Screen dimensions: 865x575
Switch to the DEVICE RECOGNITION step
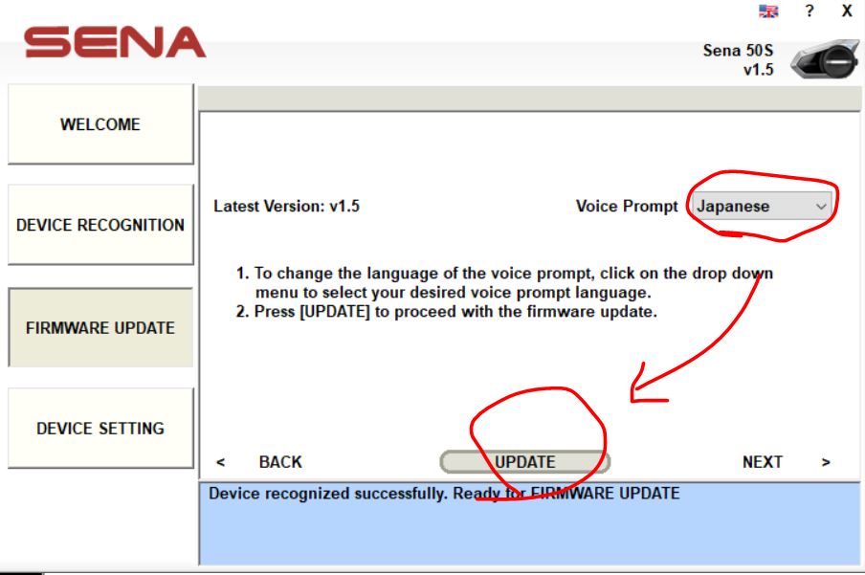(x=100, y=225)
